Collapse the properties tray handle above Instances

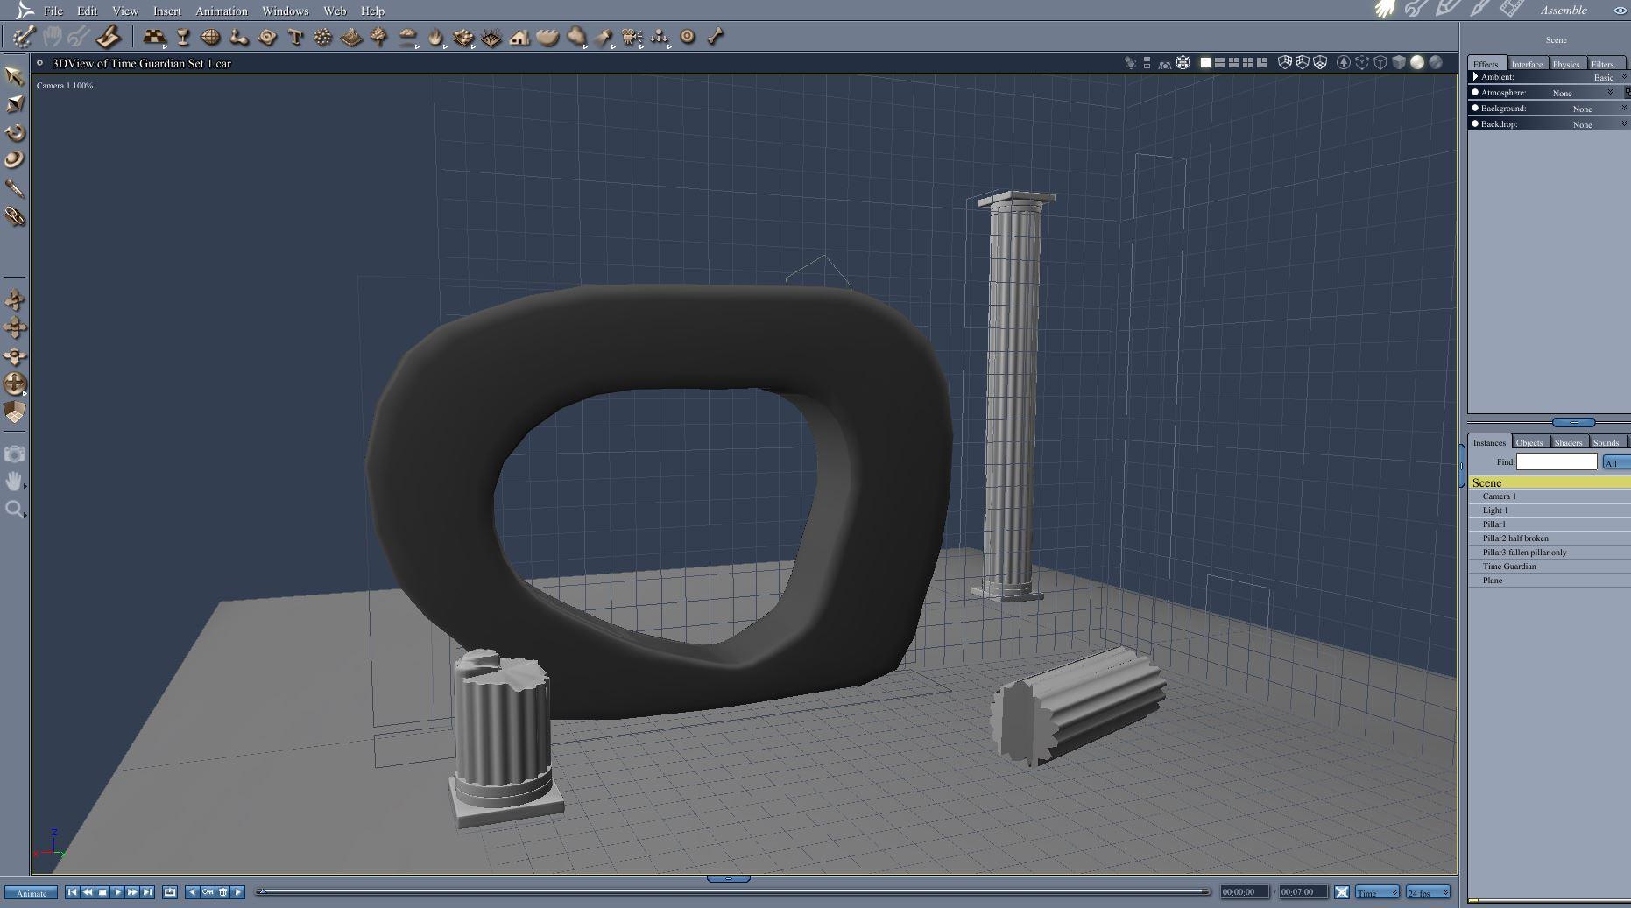pyautogui.click(x=1573, y=422)
